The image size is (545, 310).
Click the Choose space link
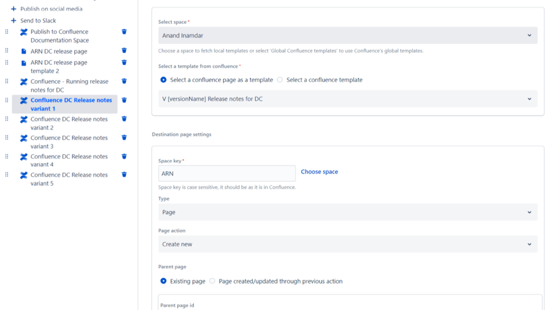tap(319, 172)
